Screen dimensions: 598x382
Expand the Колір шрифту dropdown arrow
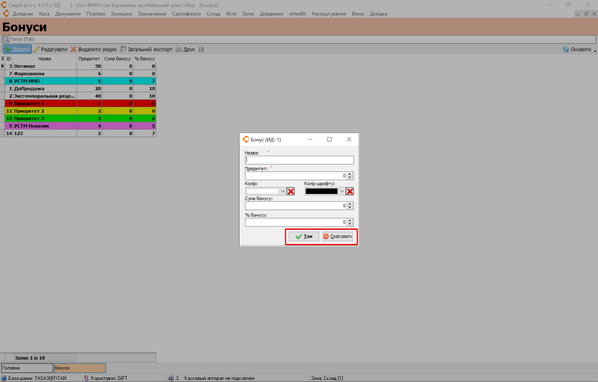click(342, 191)
